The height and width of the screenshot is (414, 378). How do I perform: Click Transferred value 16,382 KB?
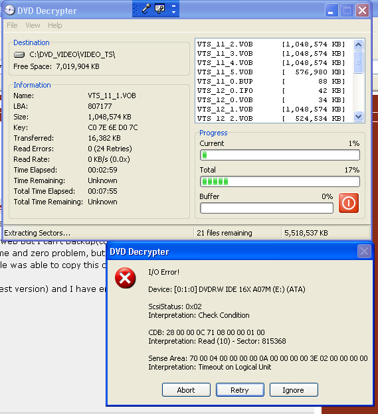[x=104, y=138]
